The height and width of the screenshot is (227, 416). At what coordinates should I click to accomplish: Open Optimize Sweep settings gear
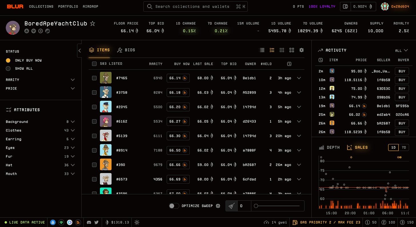click(218, 206)
